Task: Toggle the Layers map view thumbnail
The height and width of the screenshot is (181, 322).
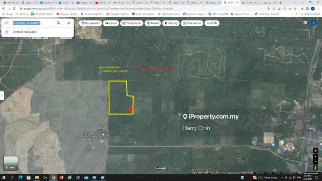Action: pos(11,163)
